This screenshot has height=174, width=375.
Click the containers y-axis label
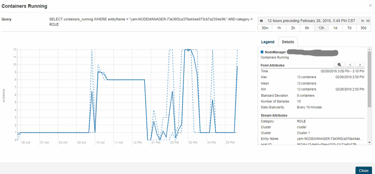tap(4, 95)
